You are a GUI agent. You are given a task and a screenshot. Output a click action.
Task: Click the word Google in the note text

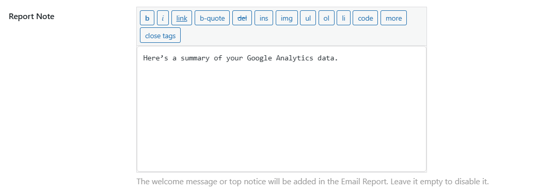(x=260, y=58)
